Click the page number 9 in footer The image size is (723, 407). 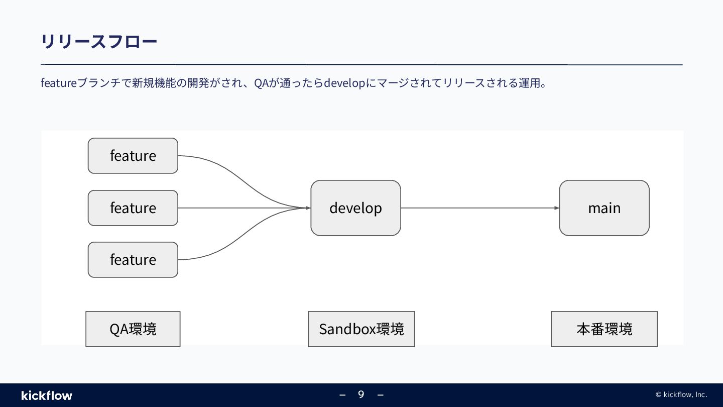click(361, 394)
